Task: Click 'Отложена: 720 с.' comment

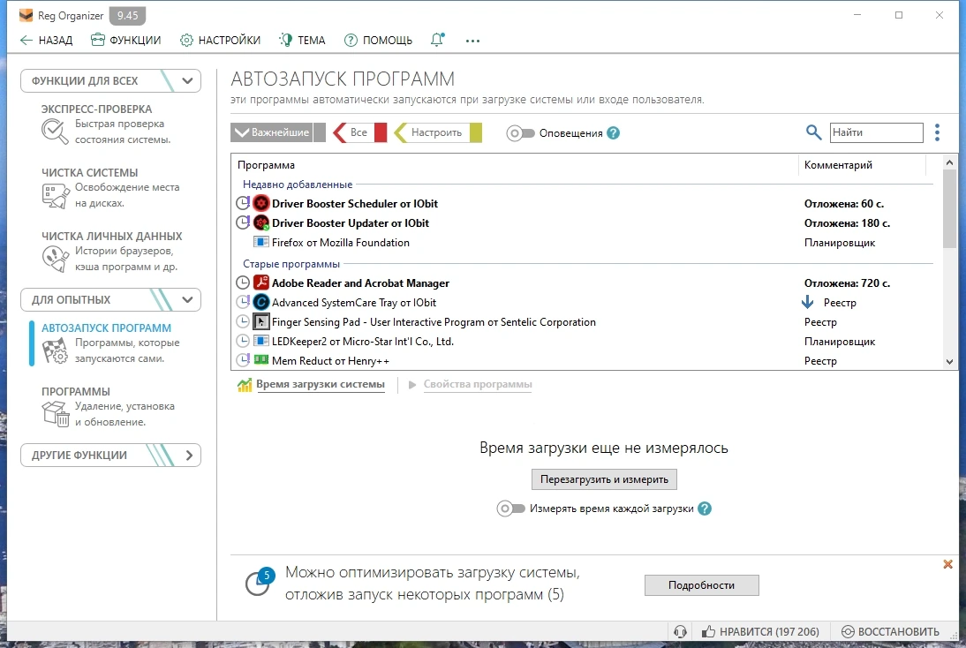Action: pyautogui.click(x=847, y=283)
